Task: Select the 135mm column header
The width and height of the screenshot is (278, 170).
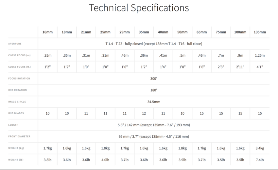Action: [260, 32]
